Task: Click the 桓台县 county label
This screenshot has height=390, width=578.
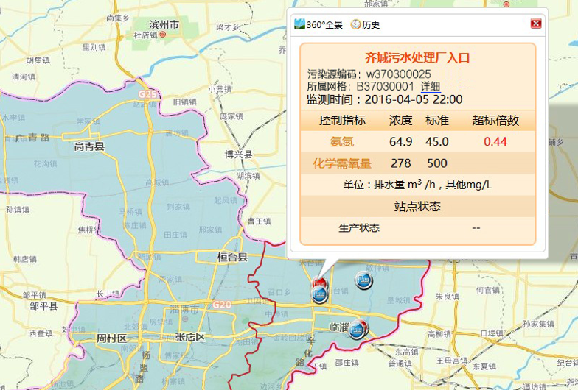Action: pyautogui.click(x=232, y=258)
